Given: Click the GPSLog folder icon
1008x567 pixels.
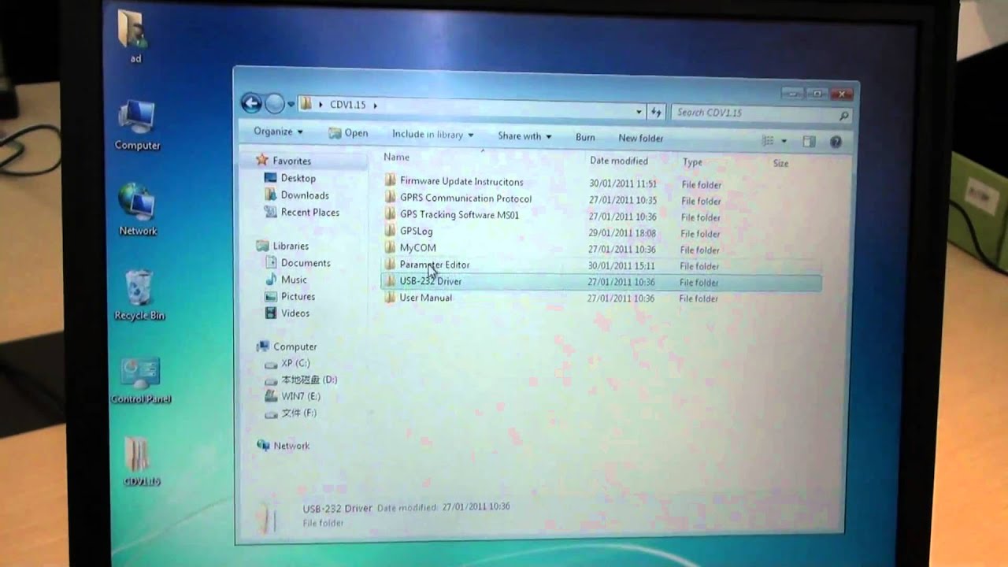Looking at the screenshot, I should (391, 231).
